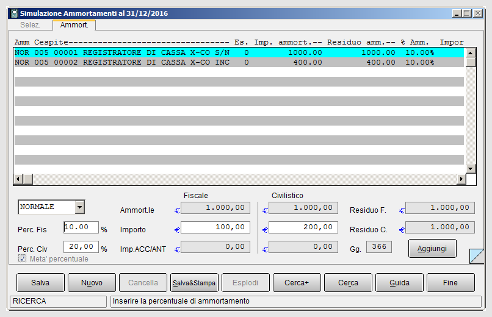The width and height of the screenshot is (492, 317).
Task: Click the Perc. Civ input field
Action: [x=81, y=246]
